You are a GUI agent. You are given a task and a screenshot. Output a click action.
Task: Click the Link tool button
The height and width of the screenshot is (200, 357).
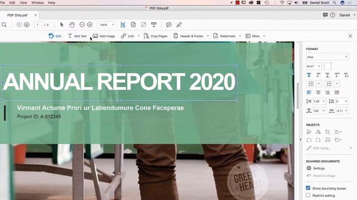(x=128, y=36)
